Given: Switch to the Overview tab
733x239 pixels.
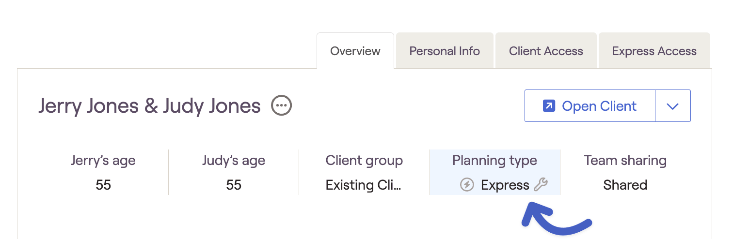Looking at the screenshot, I should 355,51.
